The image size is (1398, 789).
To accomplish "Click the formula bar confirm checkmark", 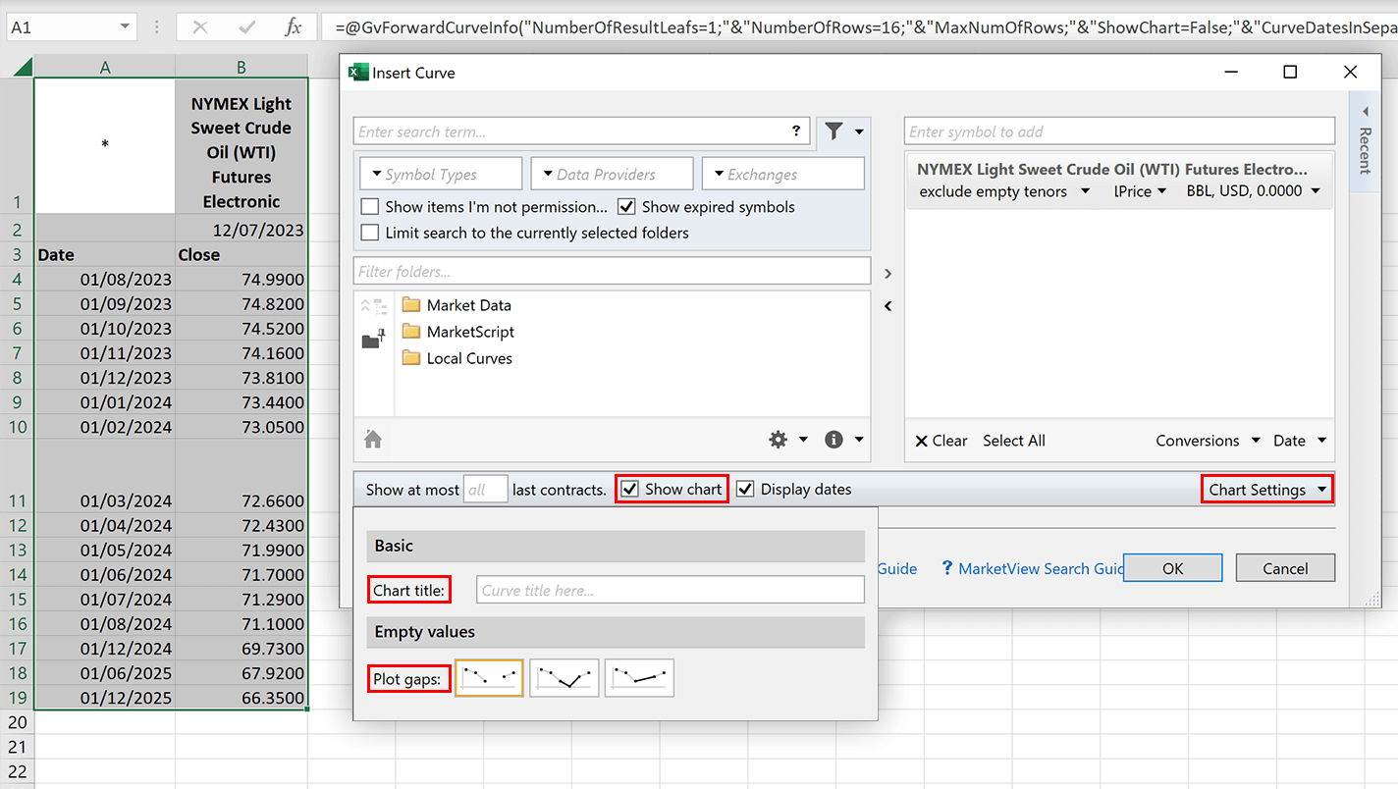I will pyautogui.click(x=247, y=27).
